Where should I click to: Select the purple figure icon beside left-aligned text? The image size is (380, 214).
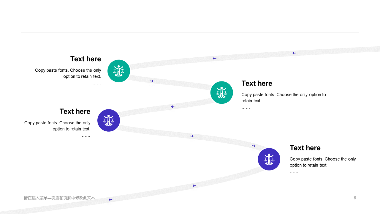tap(269, 159)
